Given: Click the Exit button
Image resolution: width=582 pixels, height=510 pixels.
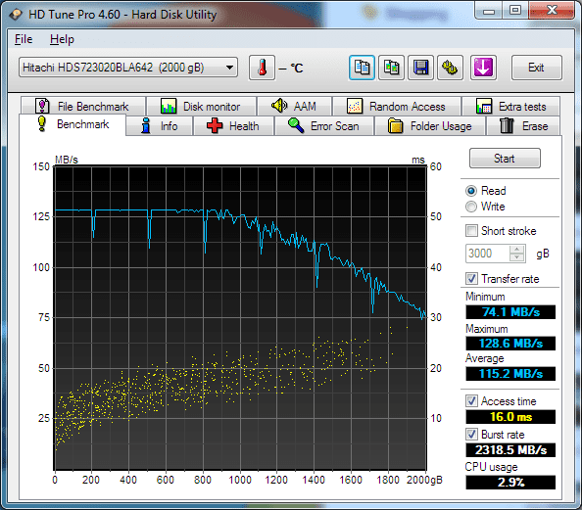Looking at the screenshot, I should [x=536, y=68].
